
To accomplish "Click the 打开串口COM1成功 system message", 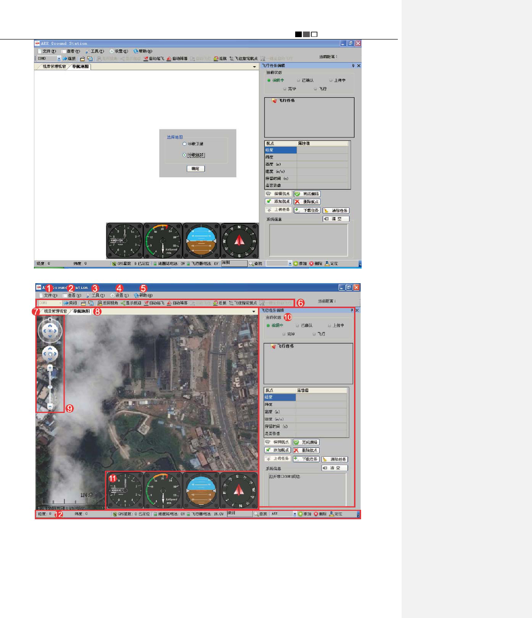I will pyautogui.click(x=284, y=477).
